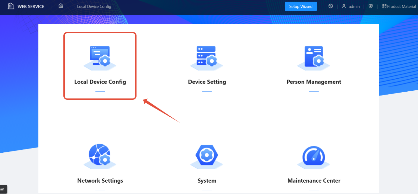The image size is (418, 194).
Task: Click the Person Management label
Action: 314,82
